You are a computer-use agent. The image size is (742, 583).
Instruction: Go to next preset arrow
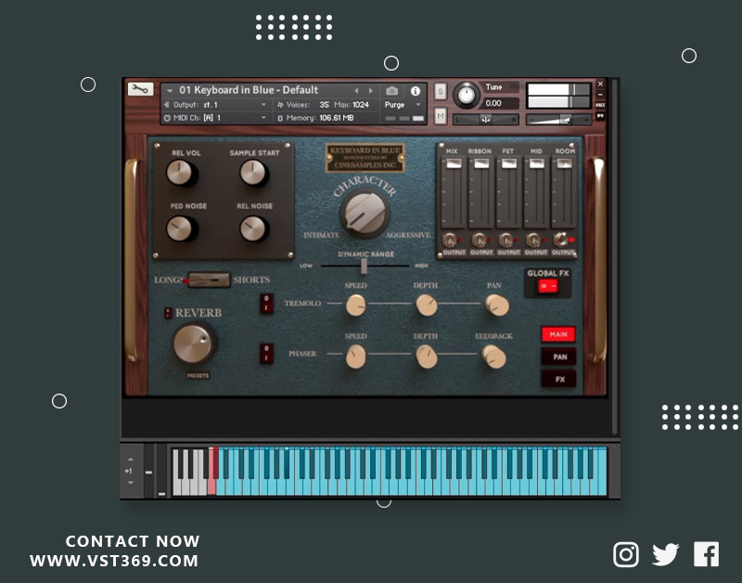371,91
